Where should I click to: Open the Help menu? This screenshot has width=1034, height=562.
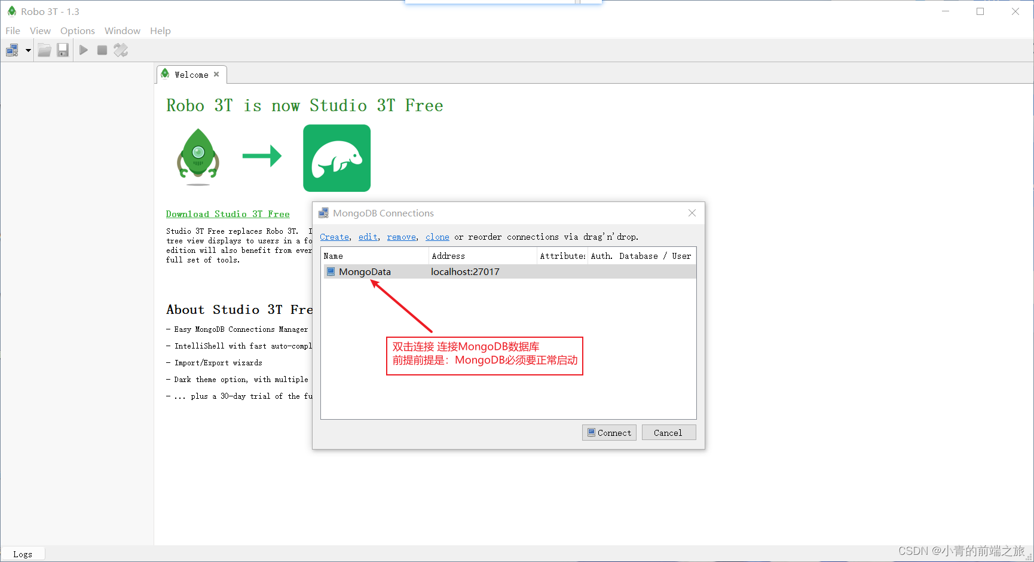(160, 30)
